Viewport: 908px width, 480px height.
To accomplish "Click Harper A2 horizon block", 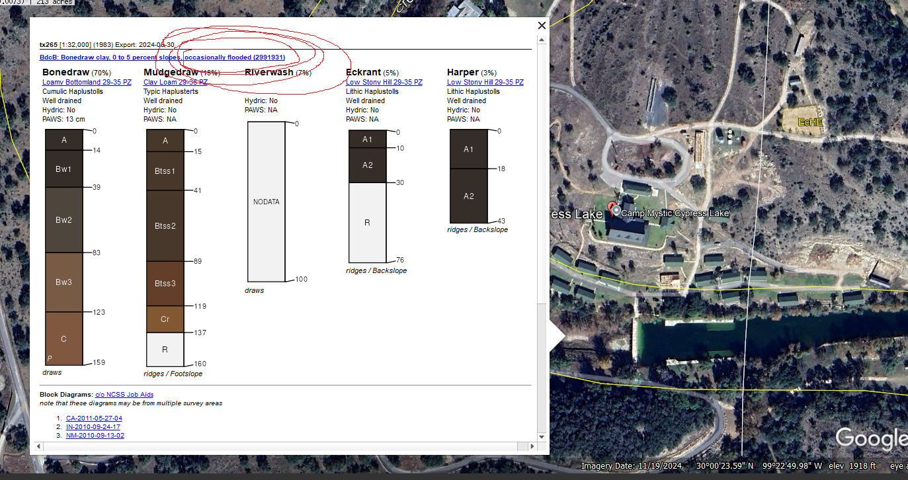I will tap(468, 196).
